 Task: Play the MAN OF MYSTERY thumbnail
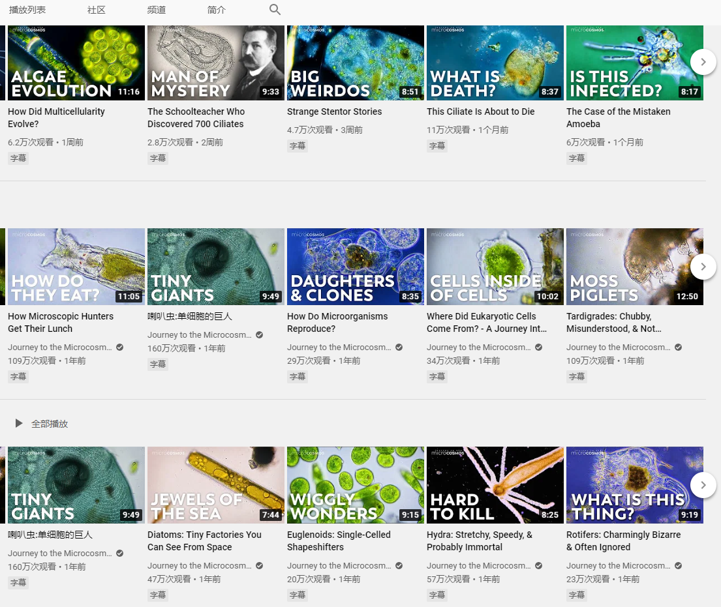click(216, 63)
